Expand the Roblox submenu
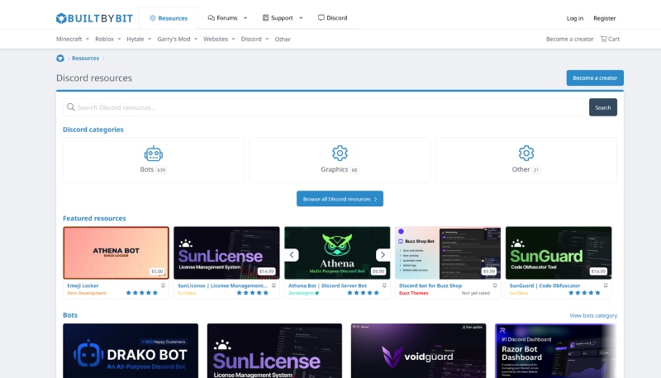The width and height of the screenshot is (661, 378). tap(119, 39)
